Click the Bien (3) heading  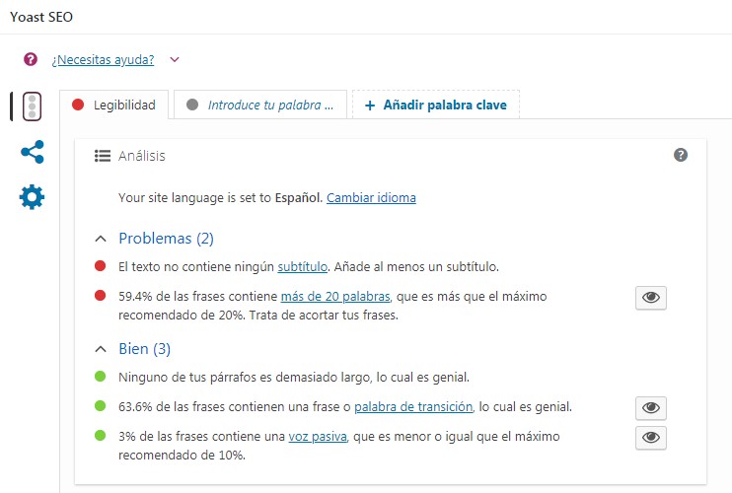click(144, 348)
